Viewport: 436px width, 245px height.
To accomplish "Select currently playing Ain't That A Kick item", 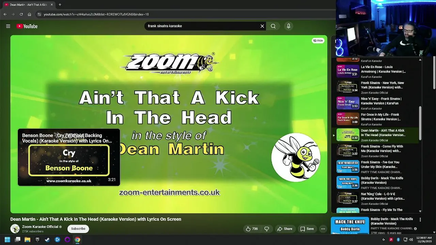I will pyautogui.click(x=375, y=135).
